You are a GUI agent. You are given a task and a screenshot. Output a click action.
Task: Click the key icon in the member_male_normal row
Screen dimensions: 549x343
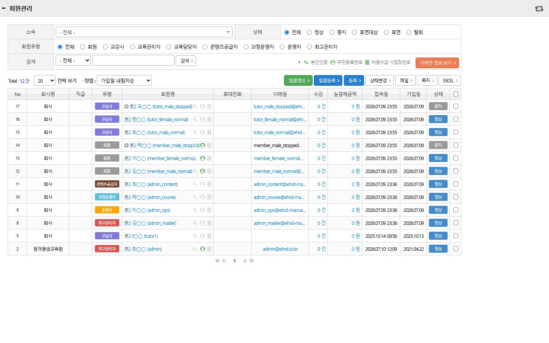click(195, 171)
